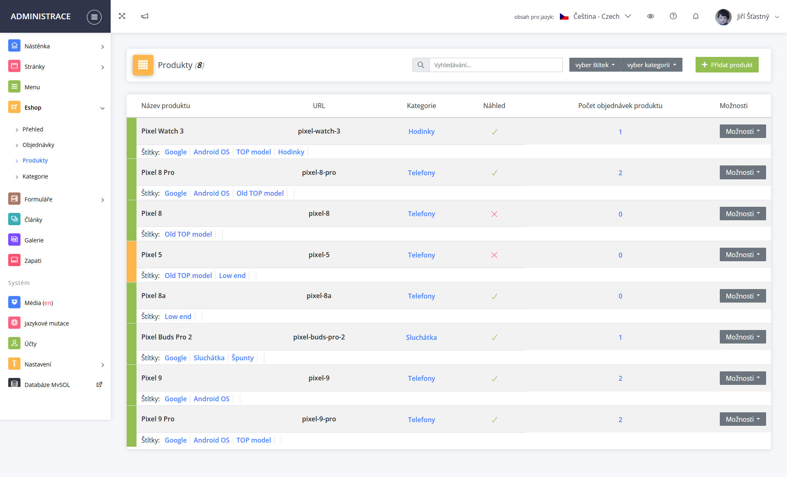Click the Galerie gallery icon
Image resolution: width=787 pixels, height=477 pixels.
tap(14, 240)
